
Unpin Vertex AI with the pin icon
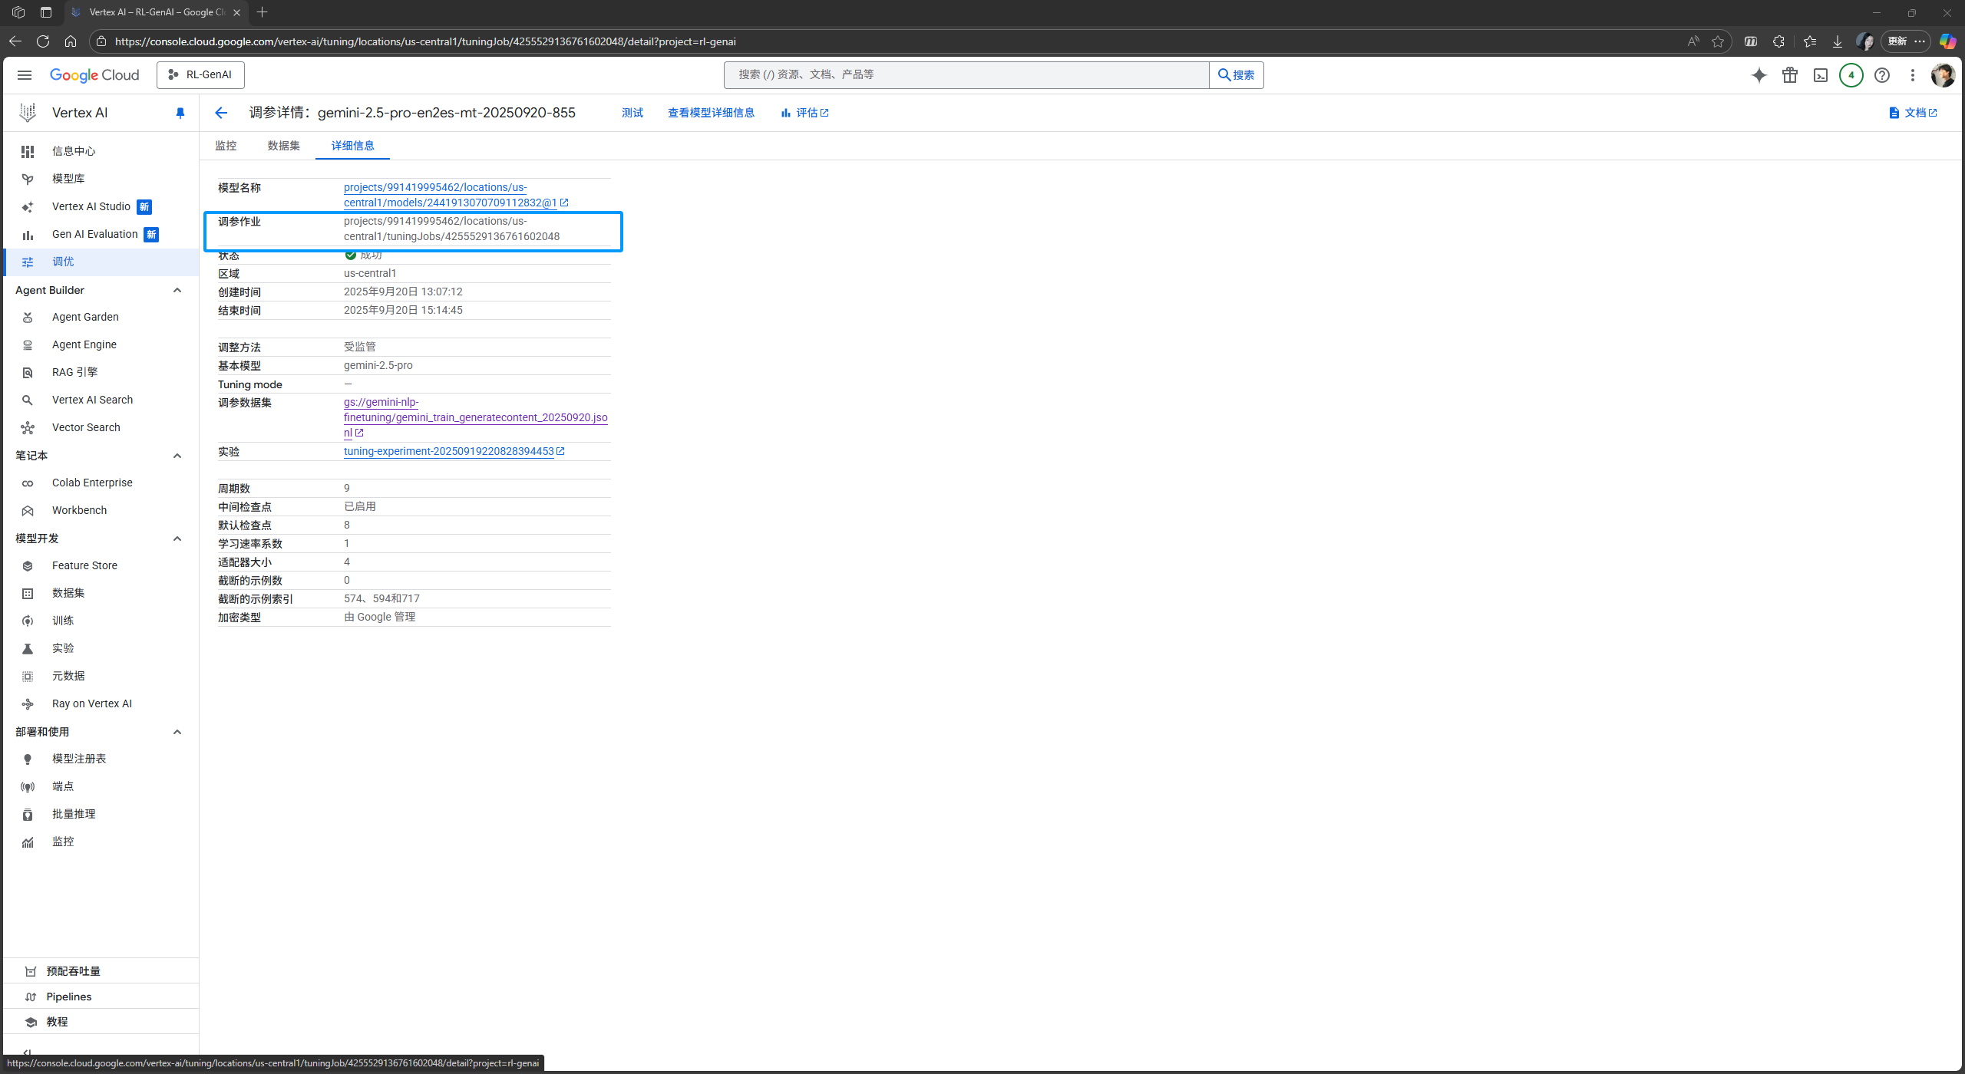click(180, 113)
